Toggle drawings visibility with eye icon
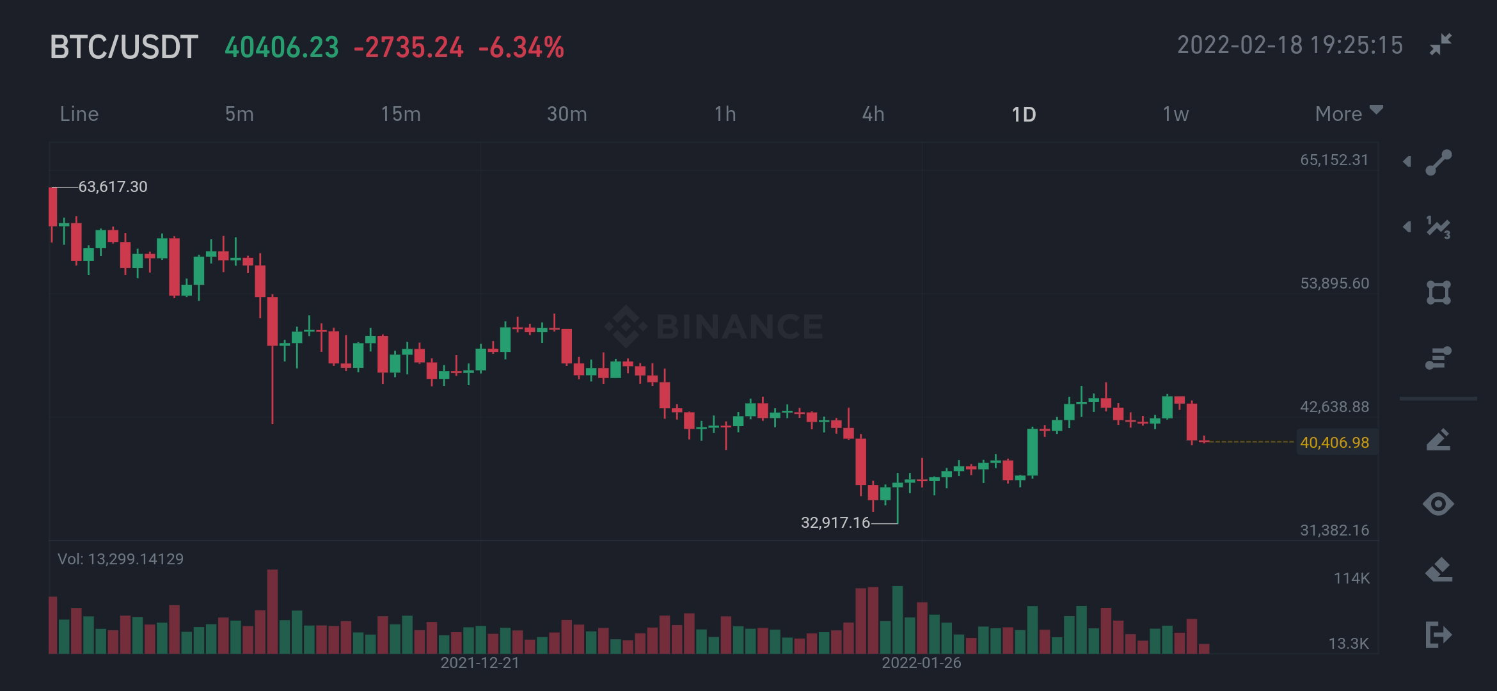Viewport: 1497px width, 691px height. (1438, 504)
